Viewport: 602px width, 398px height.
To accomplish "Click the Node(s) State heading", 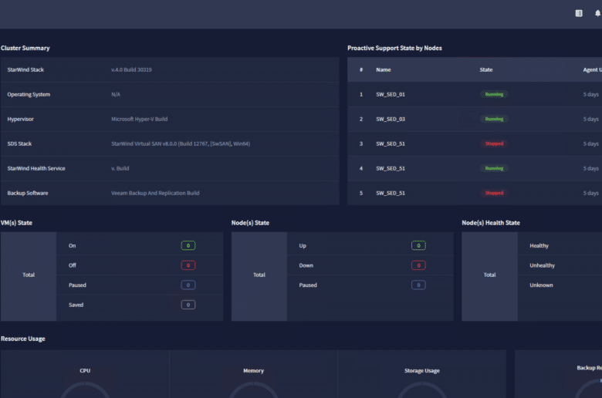I will tap(250, 223).
